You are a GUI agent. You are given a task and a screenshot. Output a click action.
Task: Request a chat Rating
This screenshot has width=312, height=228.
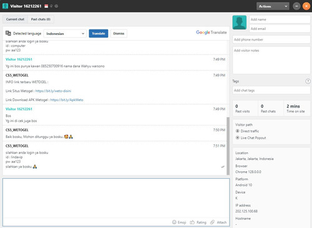pos(198,222)
